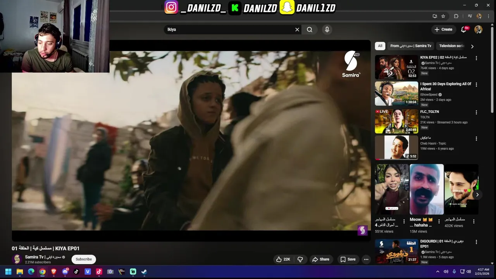Open DIGOURDI EP01 video title
Screen dimensions: 496x279
pos(442,244)
